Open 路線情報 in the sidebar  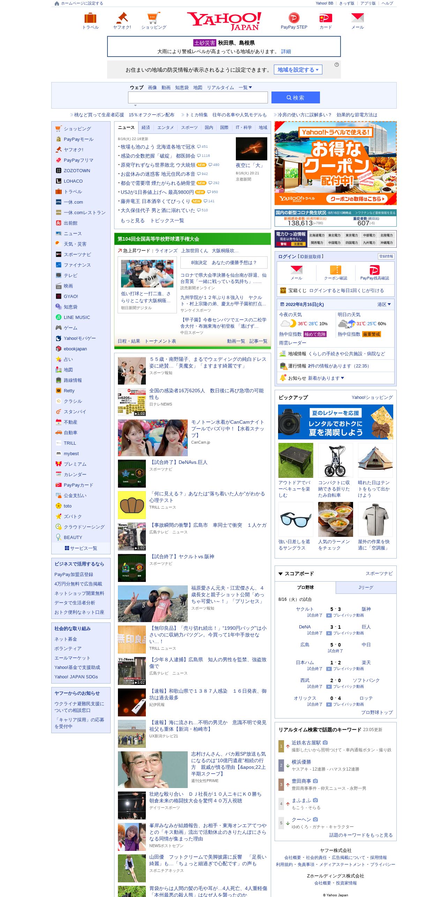click(73, 380)
